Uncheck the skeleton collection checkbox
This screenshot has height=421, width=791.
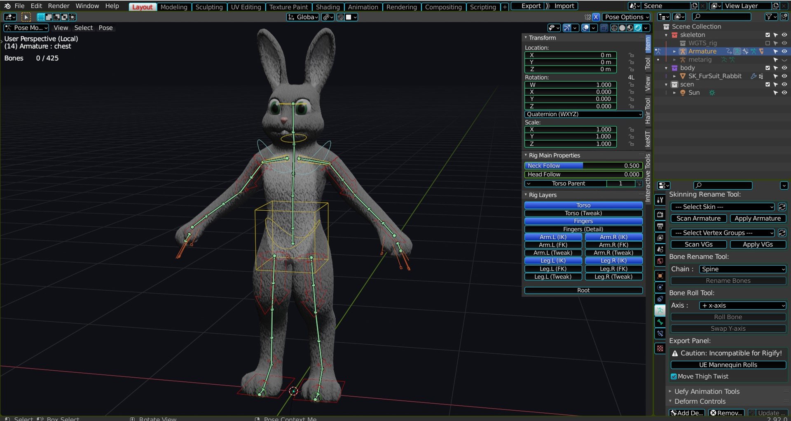[768, 35]
